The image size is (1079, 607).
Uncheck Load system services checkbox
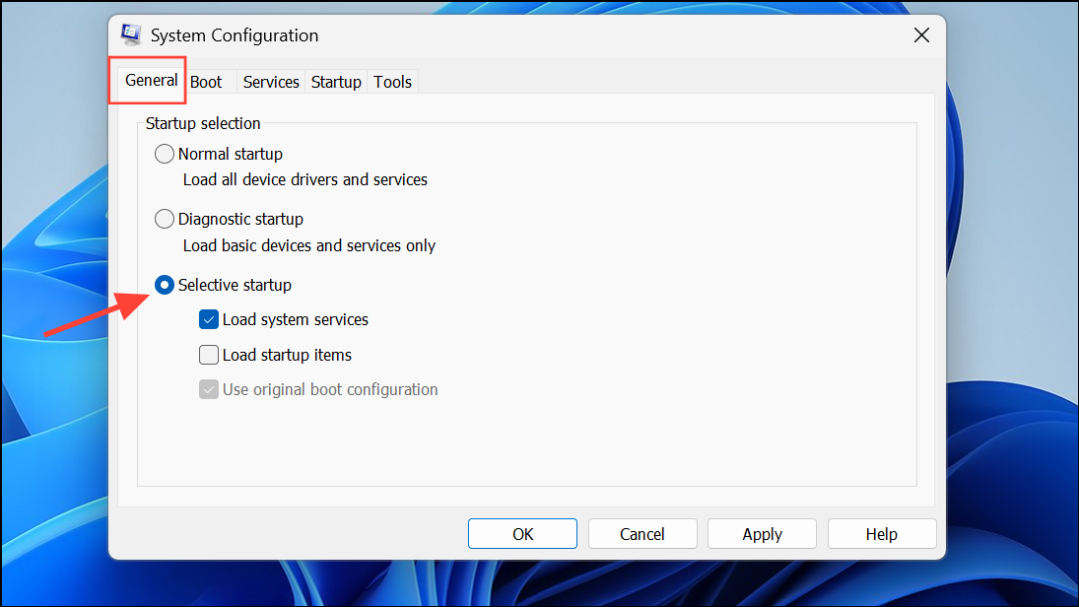209,319
